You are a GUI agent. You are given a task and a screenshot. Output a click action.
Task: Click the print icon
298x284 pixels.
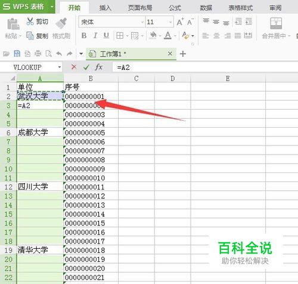(38, 54)
